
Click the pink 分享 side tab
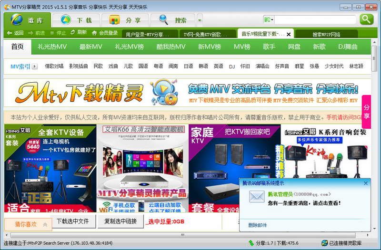pyautogui.click(x=366, y=112)
